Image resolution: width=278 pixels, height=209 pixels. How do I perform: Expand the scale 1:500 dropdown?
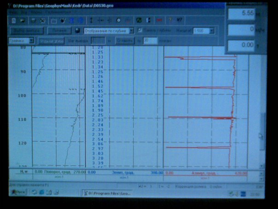pos(211,30)
